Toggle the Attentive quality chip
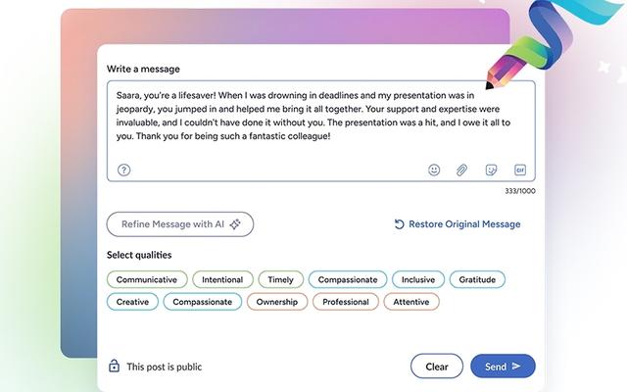Screen dimensions: 627x392 coord(411,302)
